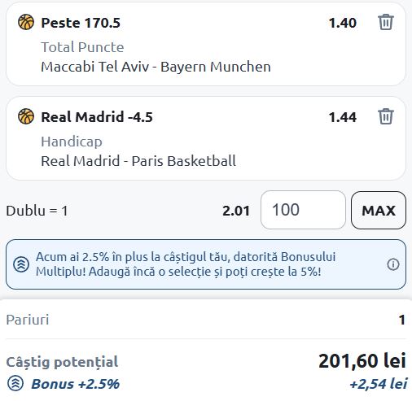Click the Bonus Multiplu info banner text

[x=186, y=264]
